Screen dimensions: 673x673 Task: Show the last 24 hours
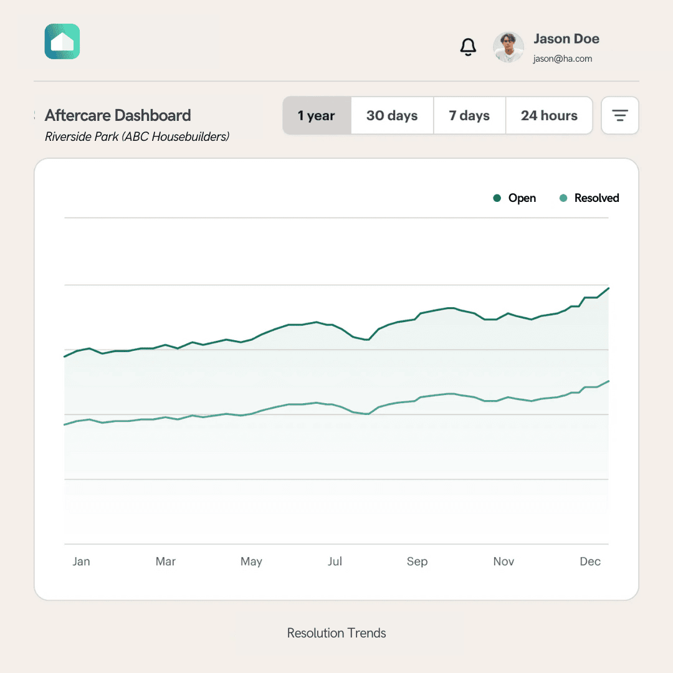(x=549, y=115)
